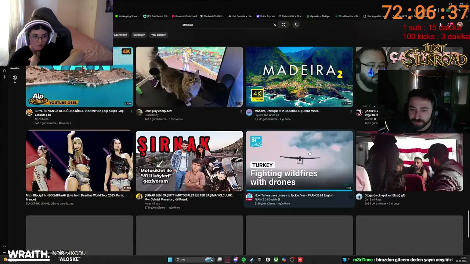470x264 pixels.
Task: Open Xbox app from the taskbar
Action: pos(276,260)
